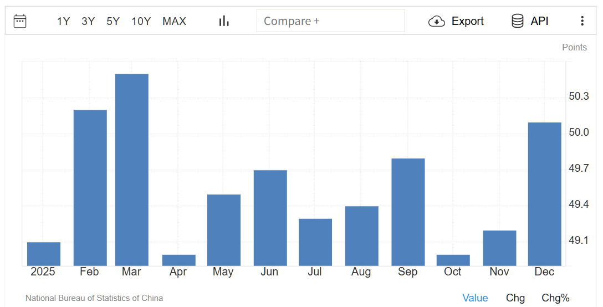The width and height of the screenshot is (603, 307).
Task: Click the December bar in chart
Action: [544, 194]
